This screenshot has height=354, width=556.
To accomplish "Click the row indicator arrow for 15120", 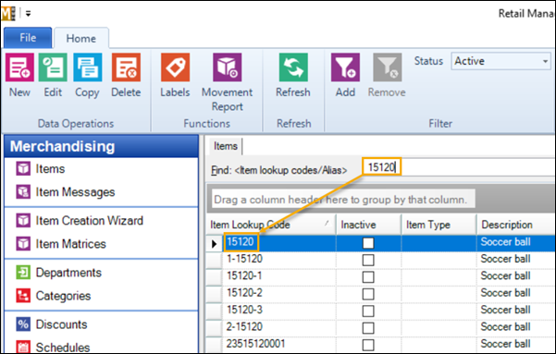I will 215,243.
